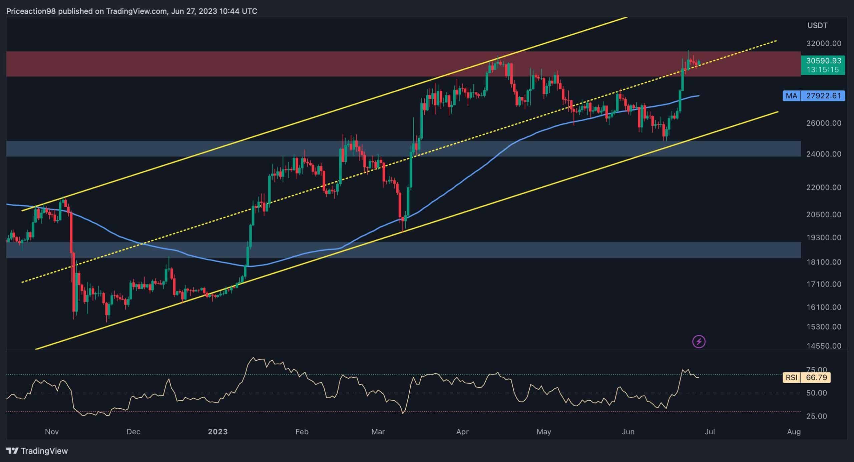The image size is (854, 462).
Task: Click the Apr label on time axis
Action: pyautogui.click(x=462, y=432)
